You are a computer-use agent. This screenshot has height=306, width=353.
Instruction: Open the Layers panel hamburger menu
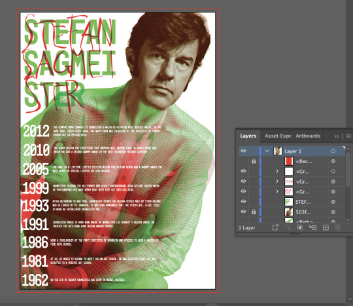tap(348, 136)
